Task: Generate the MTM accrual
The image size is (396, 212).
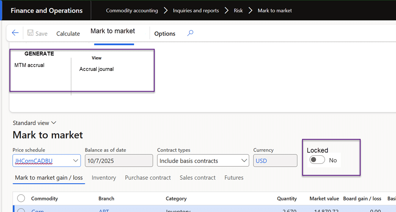Action: point(29,65)
